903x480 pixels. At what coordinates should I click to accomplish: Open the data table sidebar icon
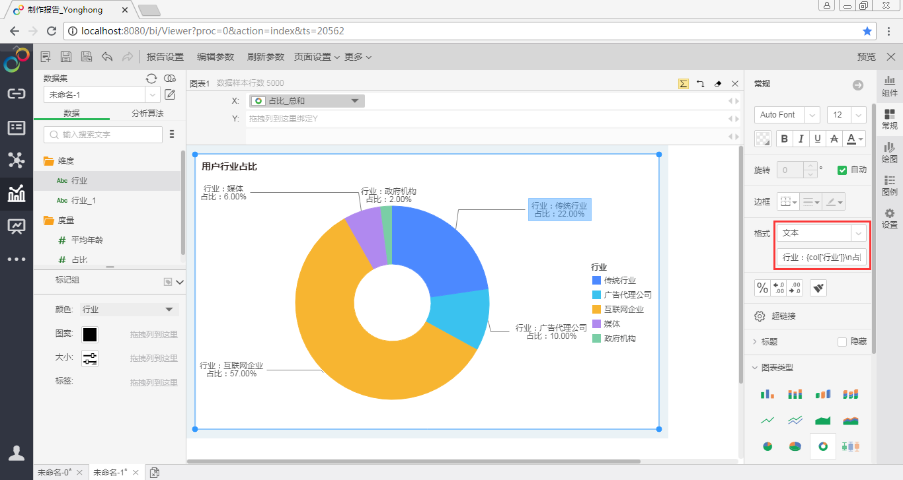(17, 127)
